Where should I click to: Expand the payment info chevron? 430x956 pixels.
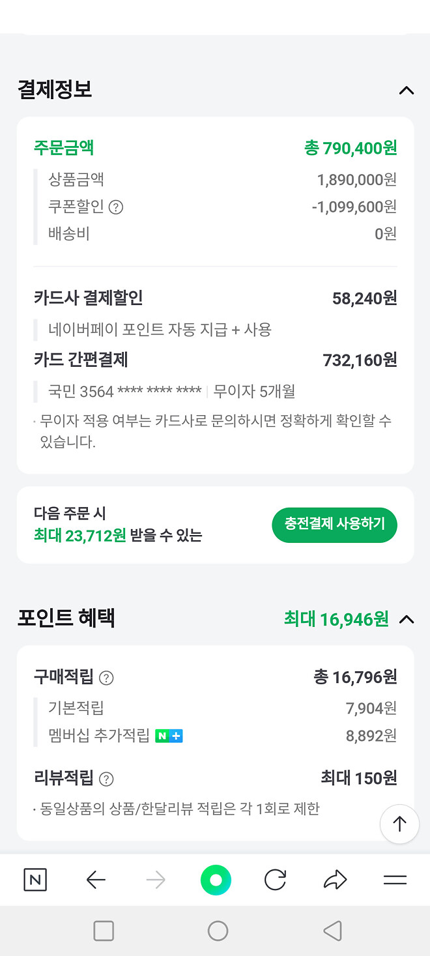pyautogui.click(x=408, y=91)
